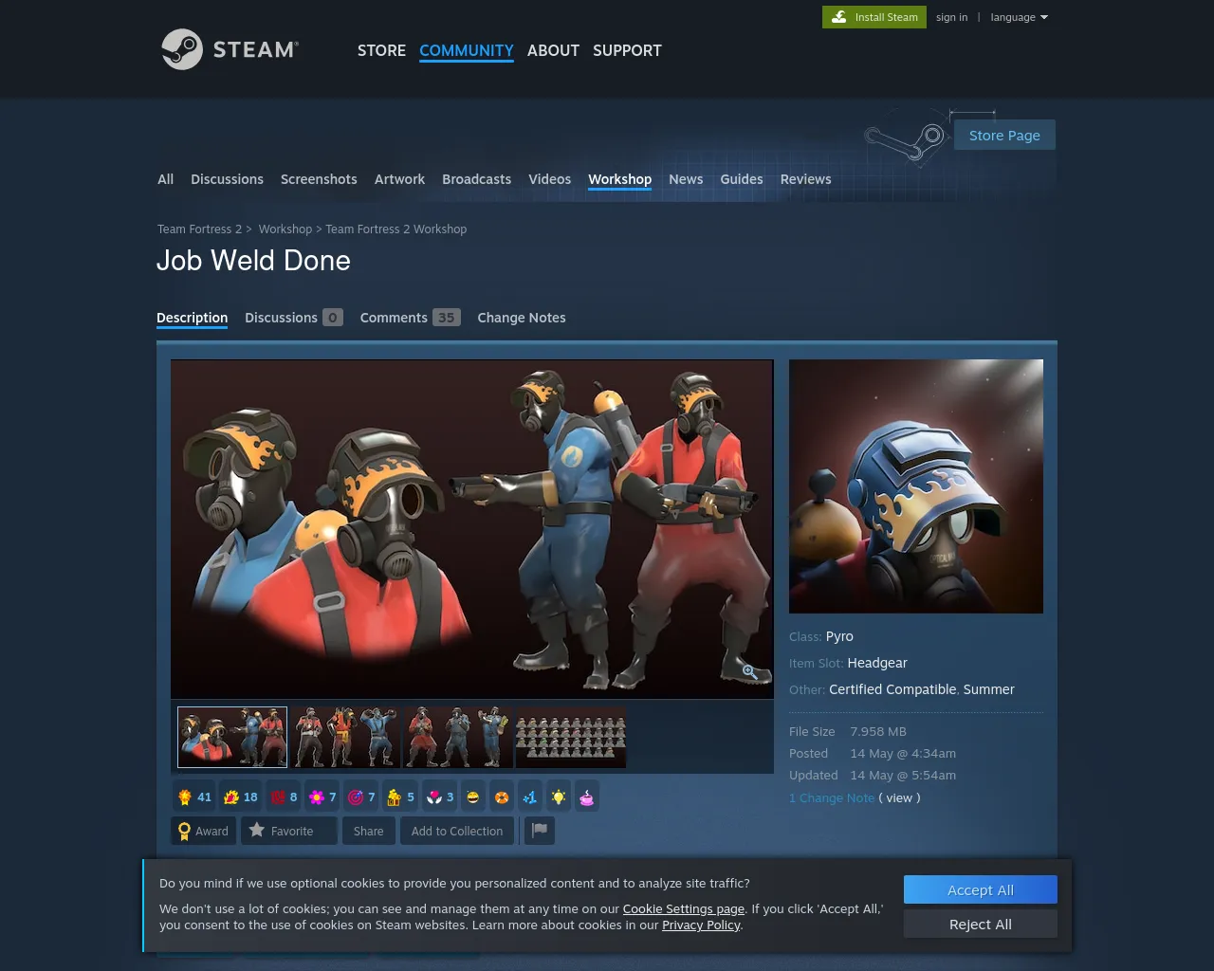Select the second preview thumbnail
Screen dimensions: 1214x971
coord(345,737)
